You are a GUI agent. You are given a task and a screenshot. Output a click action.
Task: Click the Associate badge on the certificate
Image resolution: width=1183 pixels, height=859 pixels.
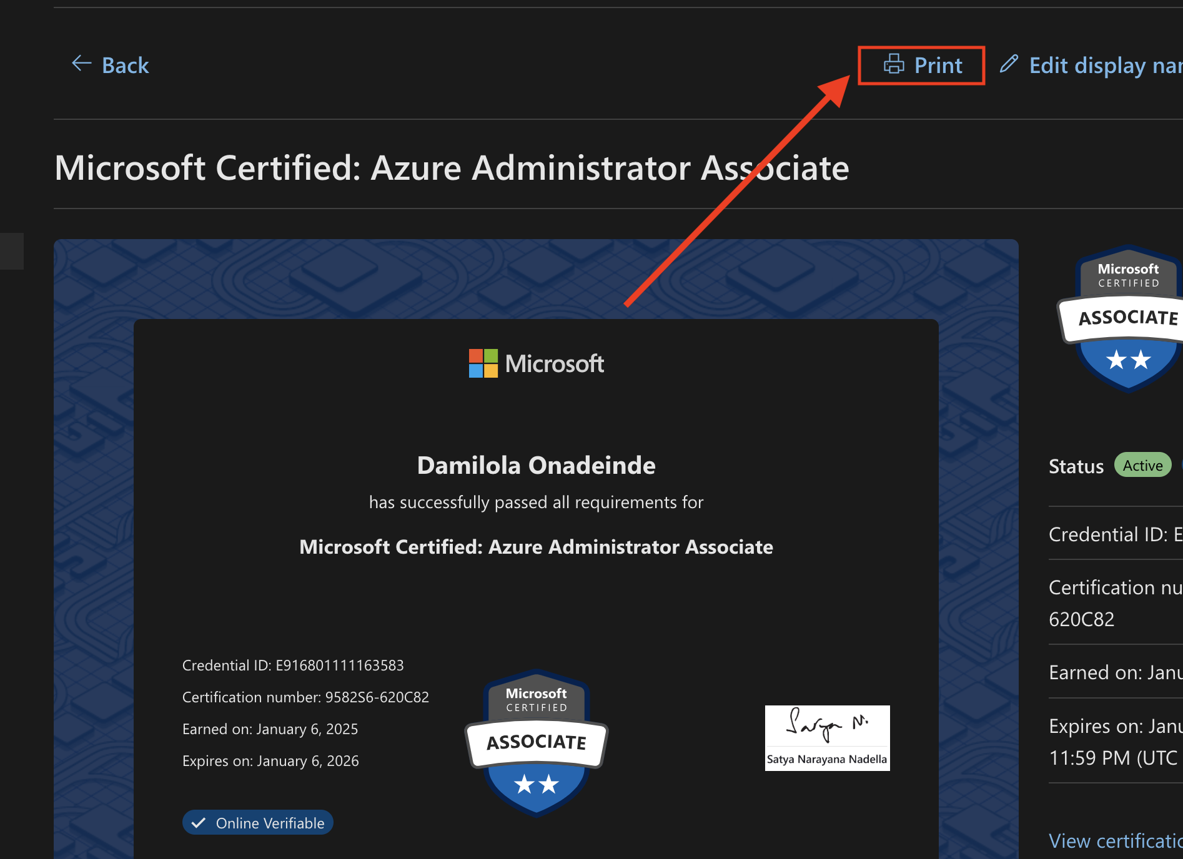(537, 743)
